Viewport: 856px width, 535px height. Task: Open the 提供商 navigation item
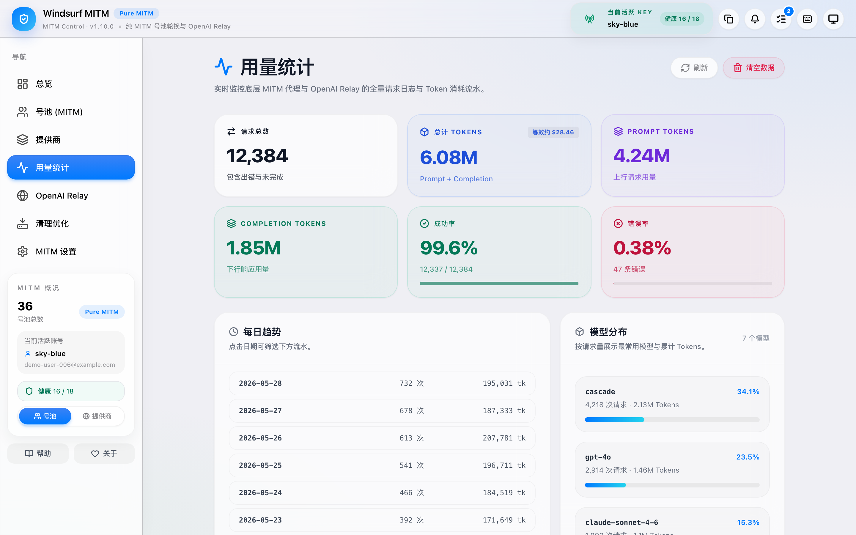tap(71, 140)
